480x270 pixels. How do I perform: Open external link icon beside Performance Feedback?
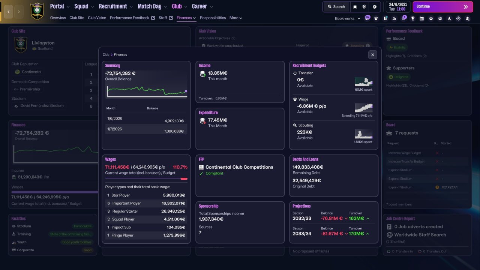(x=153, y=18)
